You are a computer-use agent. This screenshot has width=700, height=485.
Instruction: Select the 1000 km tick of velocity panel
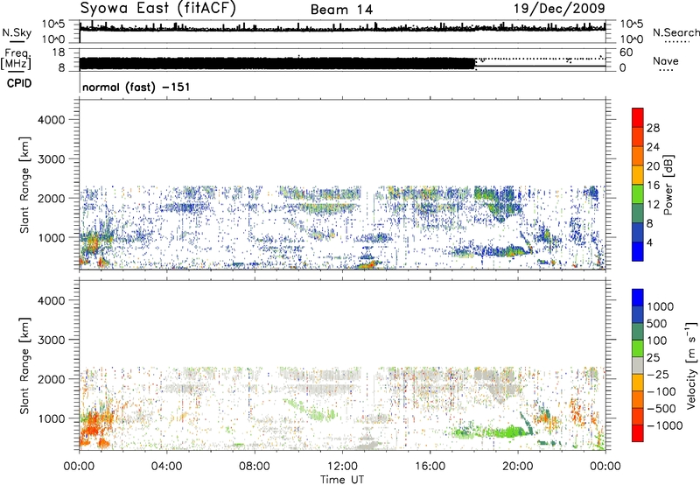(x=51, y=418)
